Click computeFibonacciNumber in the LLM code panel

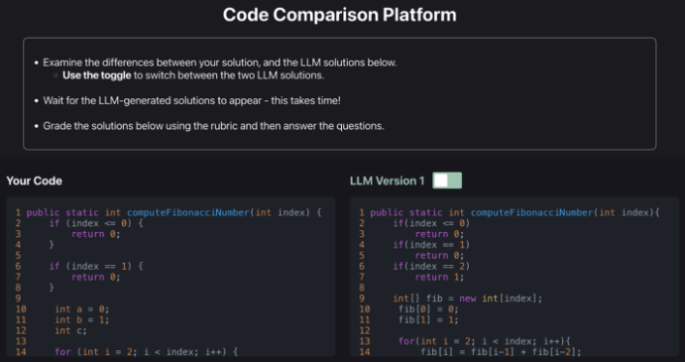[531, 212]
